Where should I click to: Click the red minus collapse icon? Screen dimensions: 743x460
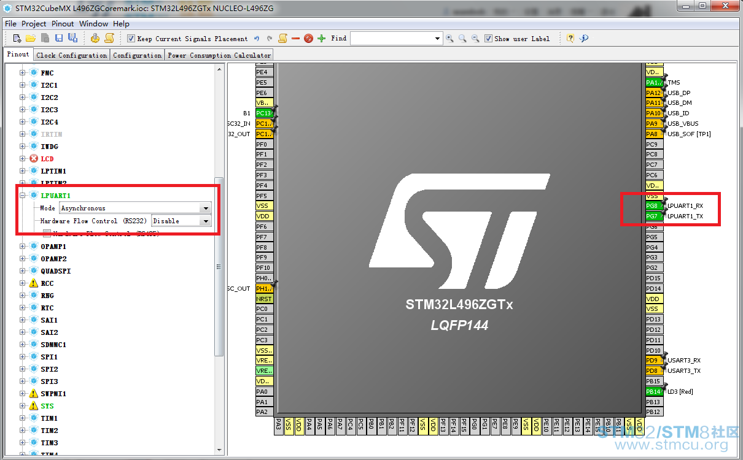295,38
